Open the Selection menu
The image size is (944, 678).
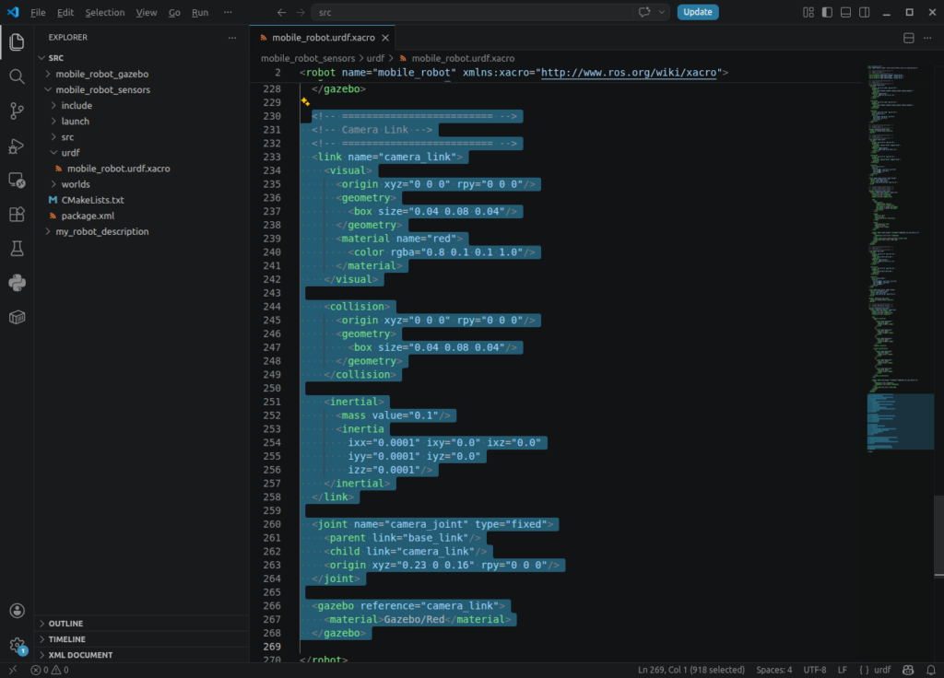pos(105,12)
